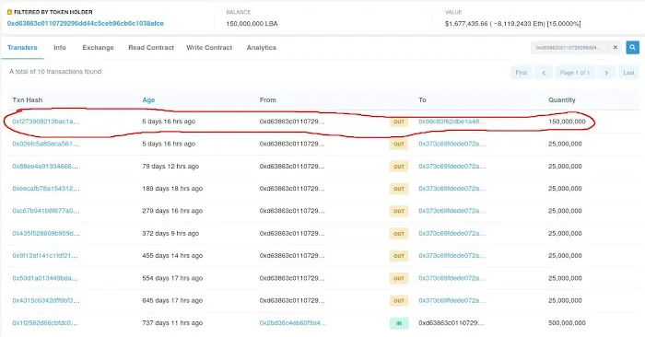Image resolution: width=645 pixels, height=337 pixels.
Task: Open transaction hash 0xf273908213bac1a
Action: point(46,122)
